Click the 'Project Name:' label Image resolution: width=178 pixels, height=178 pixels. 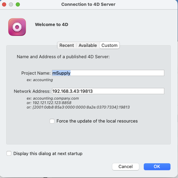[x=36, y=73]
